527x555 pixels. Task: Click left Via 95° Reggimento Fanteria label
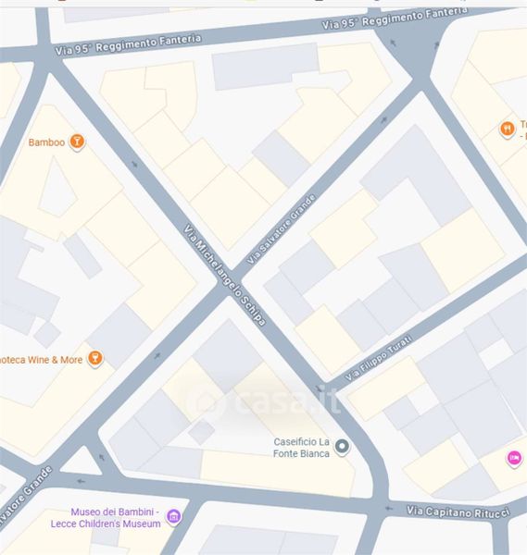tap(129, 44)
